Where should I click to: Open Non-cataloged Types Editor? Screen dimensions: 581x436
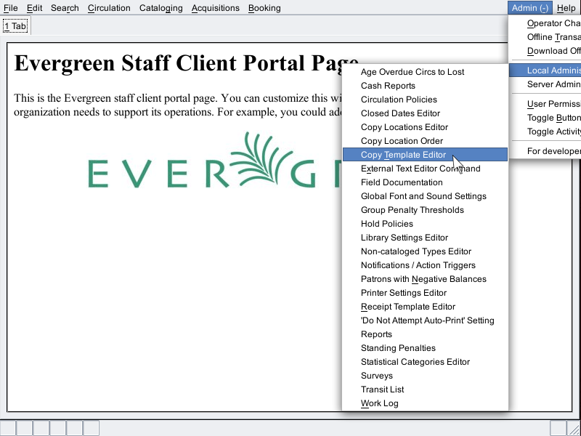click(425, 251)
